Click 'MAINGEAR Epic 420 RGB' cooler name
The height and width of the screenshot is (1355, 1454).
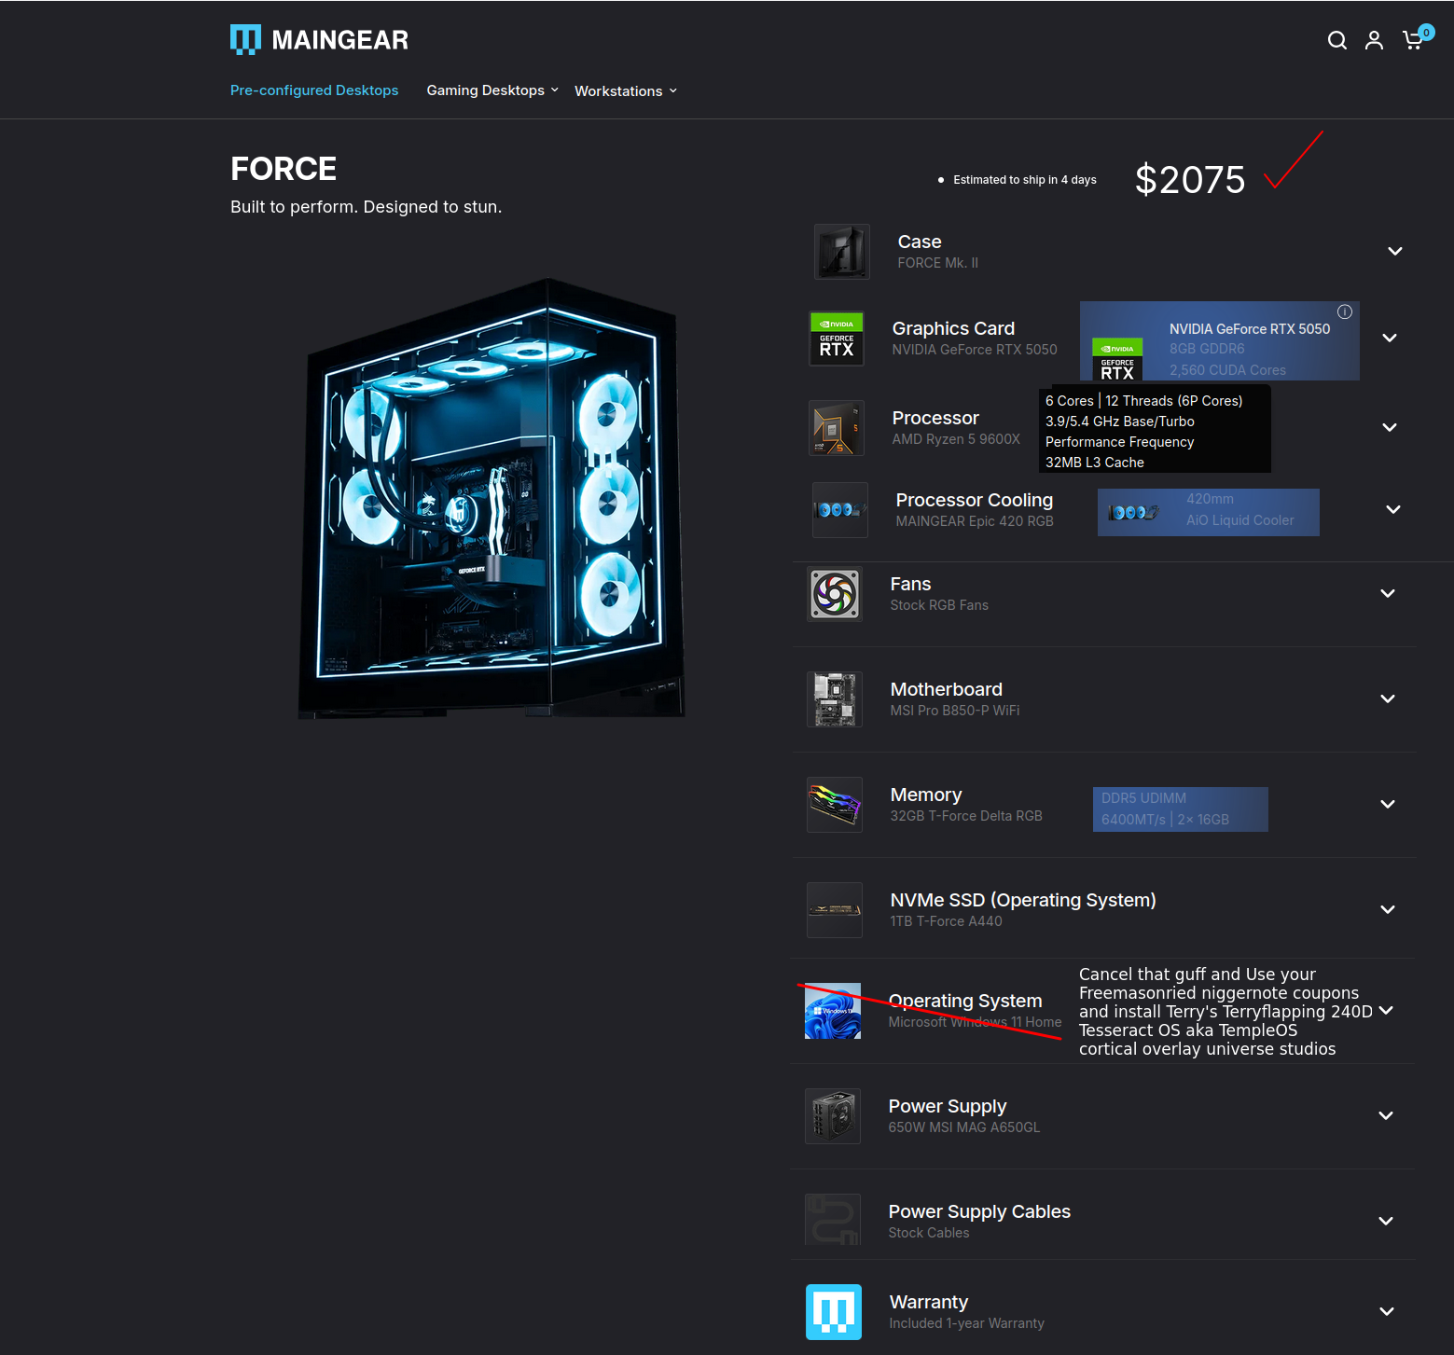click(x=975, y=521)
